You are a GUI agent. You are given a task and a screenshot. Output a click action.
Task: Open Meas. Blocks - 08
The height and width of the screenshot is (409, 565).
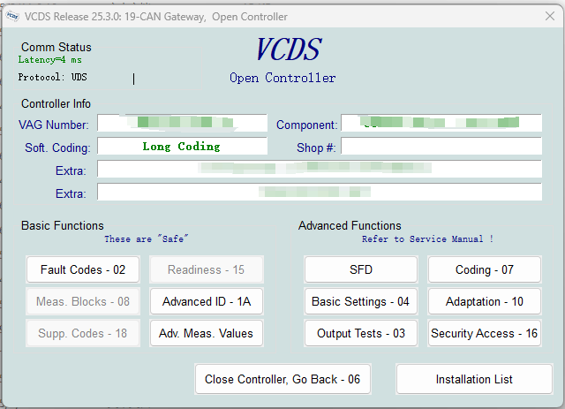(83, 301)
